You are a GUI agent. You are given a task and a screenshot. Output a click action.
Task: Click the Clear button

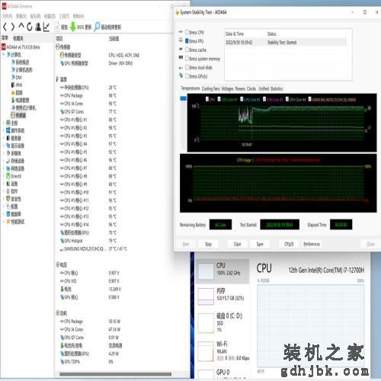(237, 244)
